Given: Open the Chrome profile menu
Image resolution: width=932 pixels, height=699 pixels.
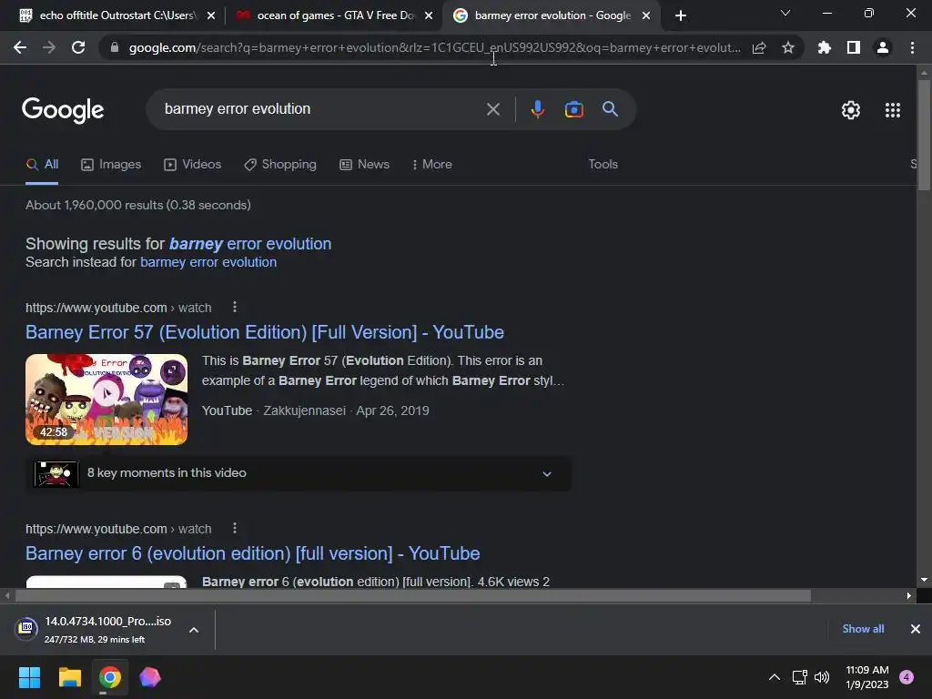Looking at the screenshot, I should pos(883,47).
